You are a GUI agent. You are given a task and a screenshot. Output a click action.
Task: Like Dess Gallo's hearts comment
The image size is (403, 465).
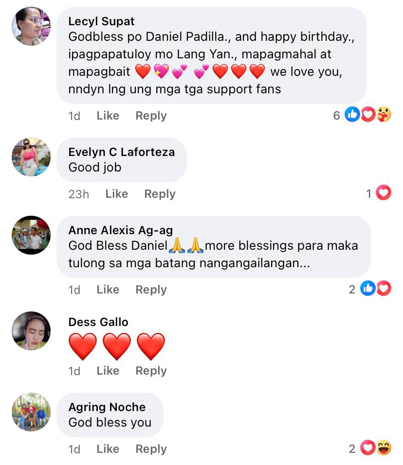108,370
